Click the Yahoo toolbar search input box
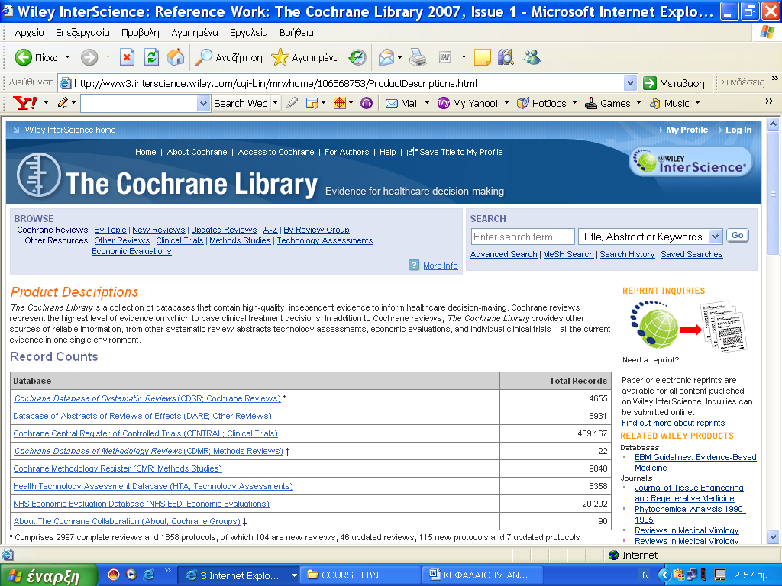782x586 pixels. (x=139, y=103)
